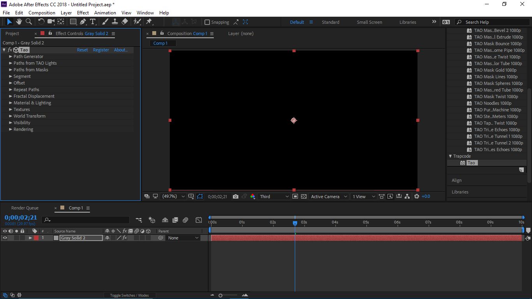The height and width of the screenshot is (299, 532).
Task: Open the Graph Editor
Action: point(199,220)
